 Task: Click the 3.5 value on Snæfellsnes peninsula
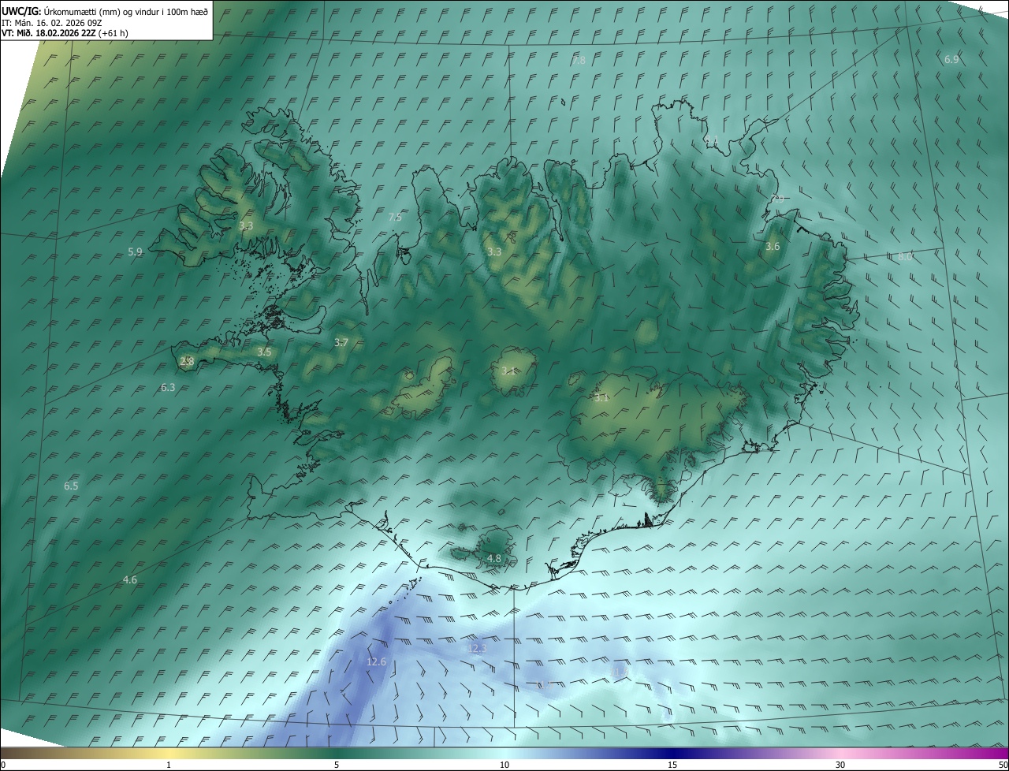(x=264, y=352)
